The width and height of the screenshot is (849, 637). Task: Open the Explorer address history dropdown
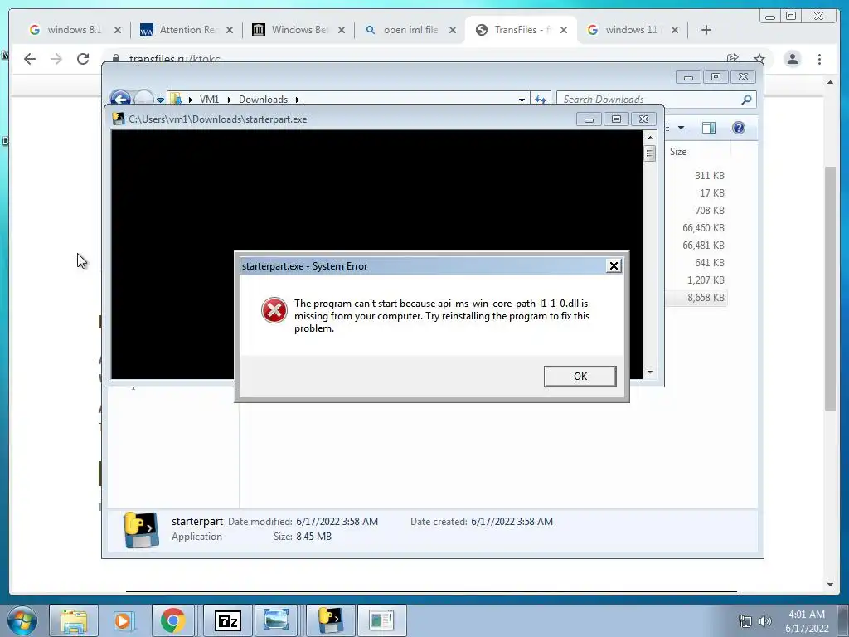[522, 100]
